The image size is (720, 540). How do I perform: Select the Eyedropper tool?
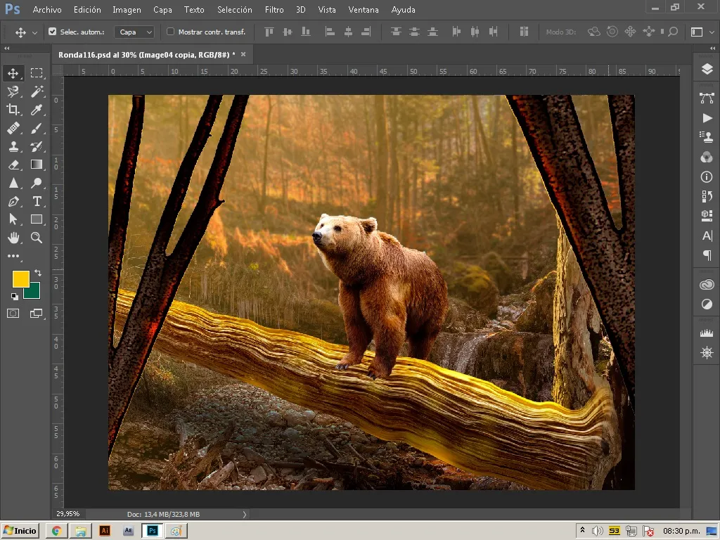37,109
